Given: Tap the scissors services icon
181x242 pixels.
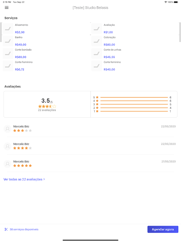Looking at the screenshot, I should click(x=6, y=229).
